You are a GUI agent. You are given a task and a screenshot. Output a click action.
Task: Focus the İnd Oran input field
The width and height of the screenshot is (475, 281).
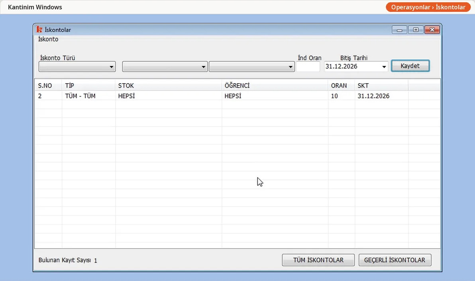coord(308,66)
